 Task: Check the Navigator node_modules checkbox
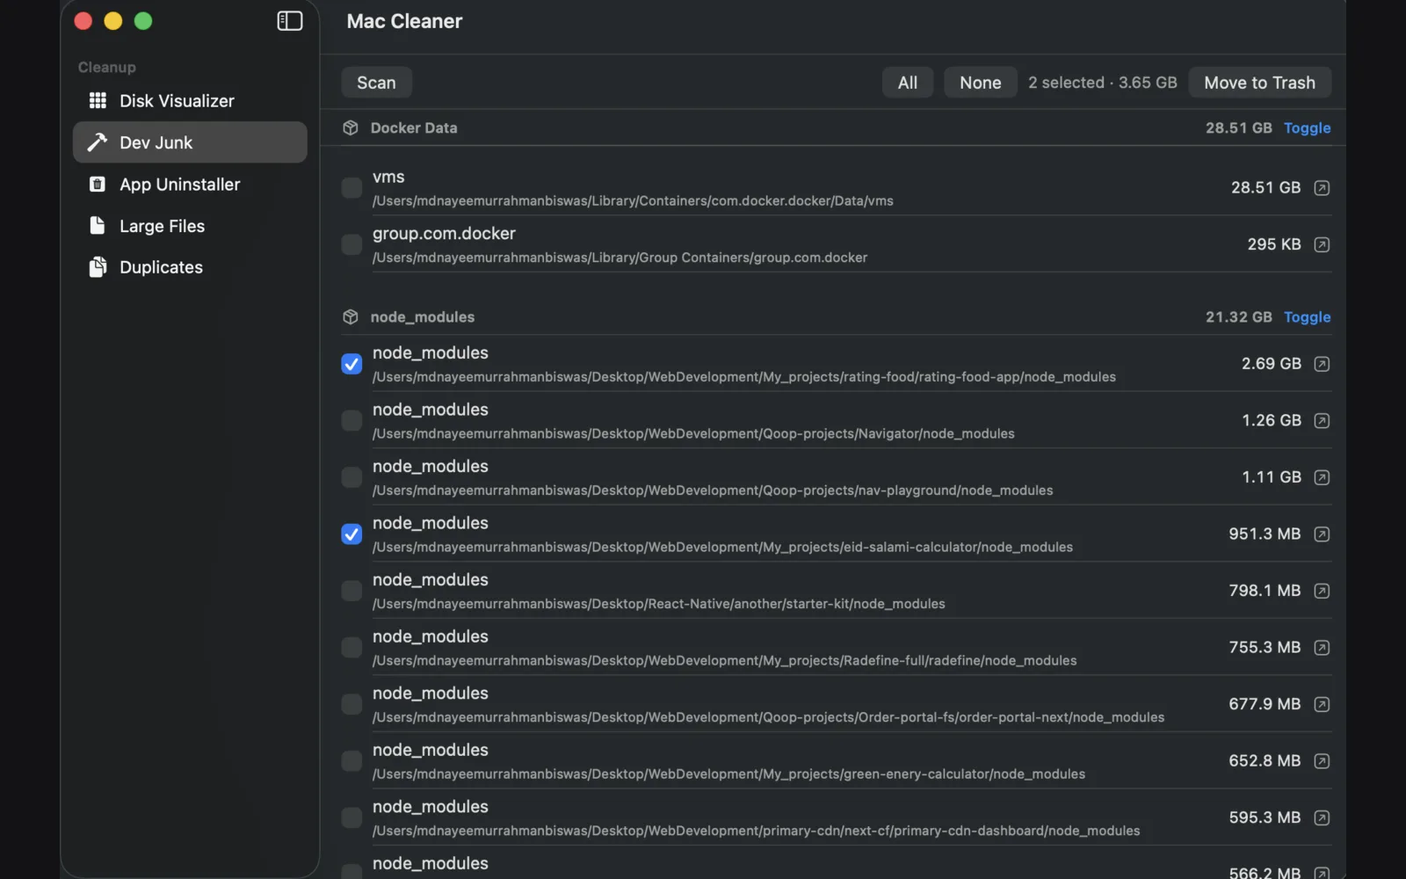pos(351,421)
